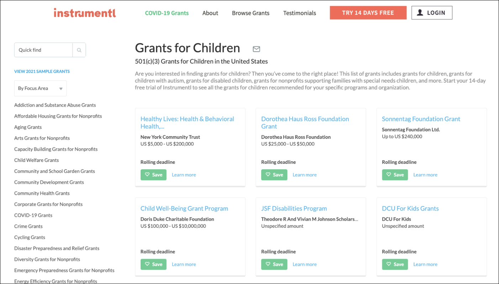Save the JSF Disabilities Program grant
499x284 pixels.
[x=274, y=264]
